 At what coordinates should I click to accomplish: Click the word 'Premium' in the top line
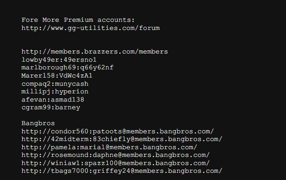point(78,20)
